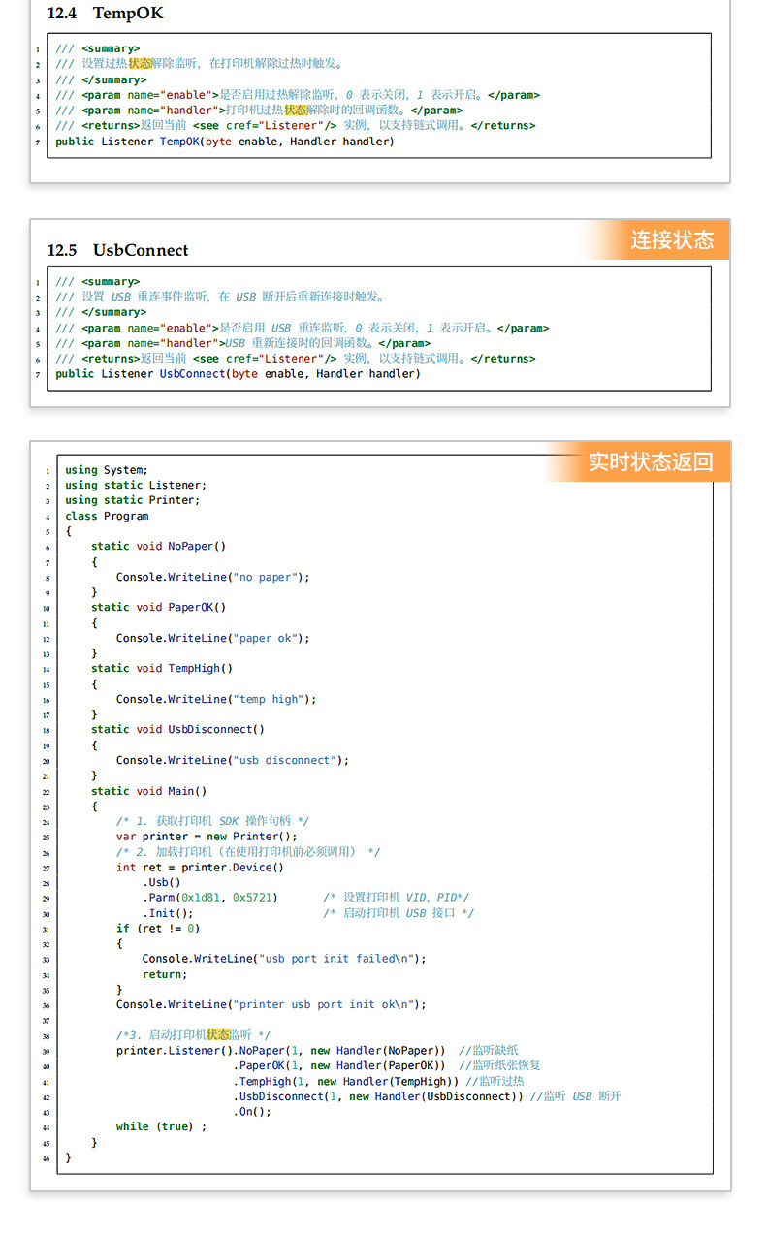Click the "设置过热状态解除监听" summary comment
The height and width of the screenshot is (1234, 766).
tap(200, 64)
